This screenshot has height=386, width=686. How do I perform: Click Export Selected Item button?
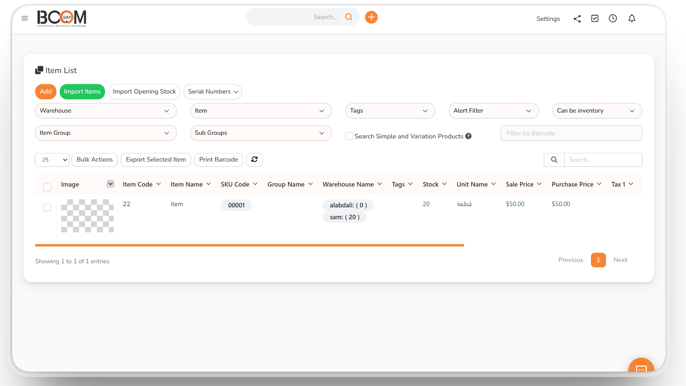click(156, 160)
